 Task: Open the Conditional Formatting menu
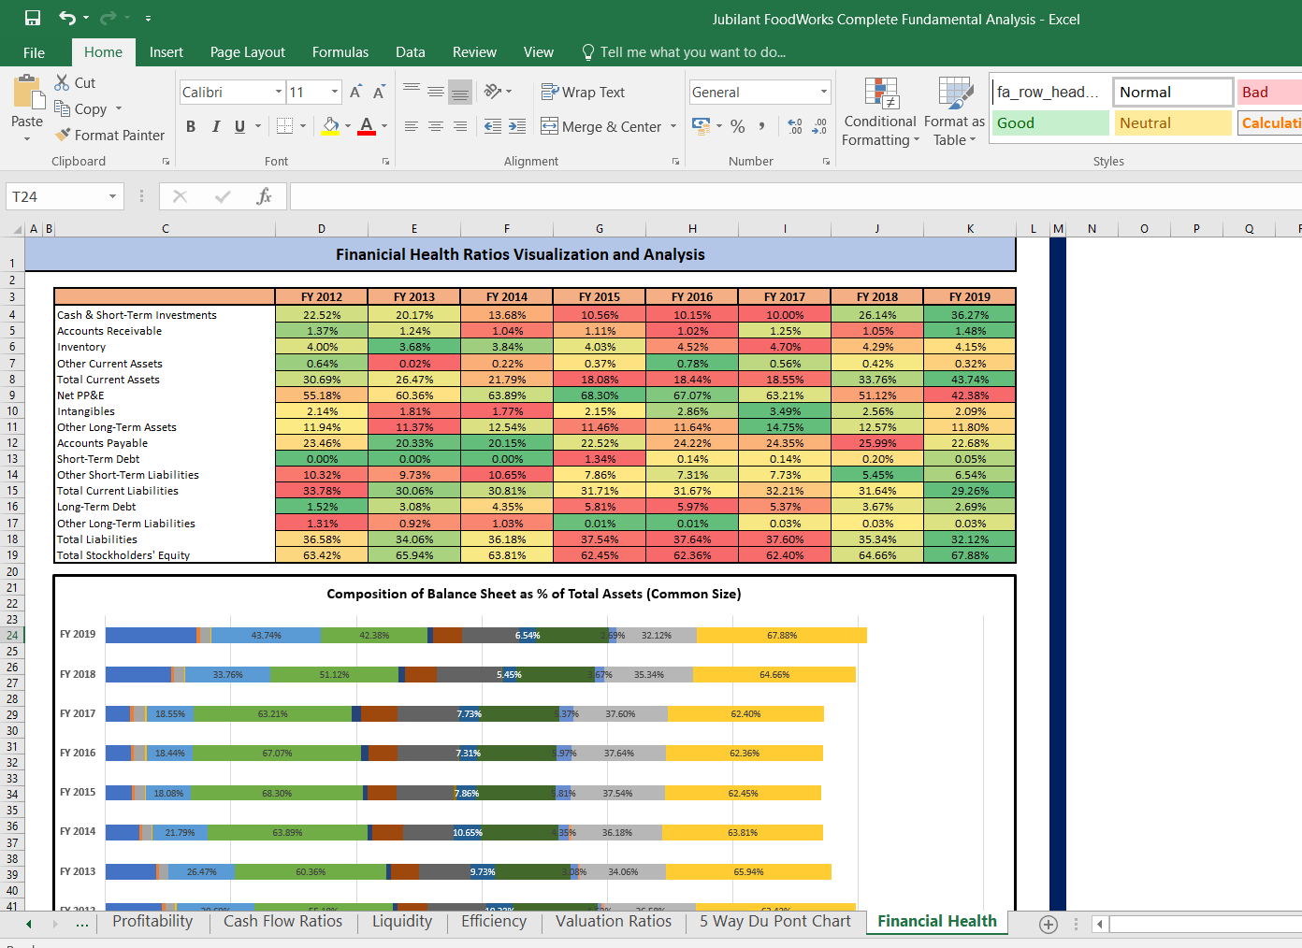click(879, 112)
